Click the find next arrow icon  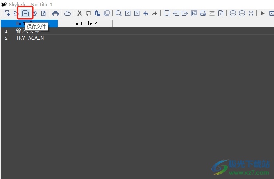tap(137, 13)
